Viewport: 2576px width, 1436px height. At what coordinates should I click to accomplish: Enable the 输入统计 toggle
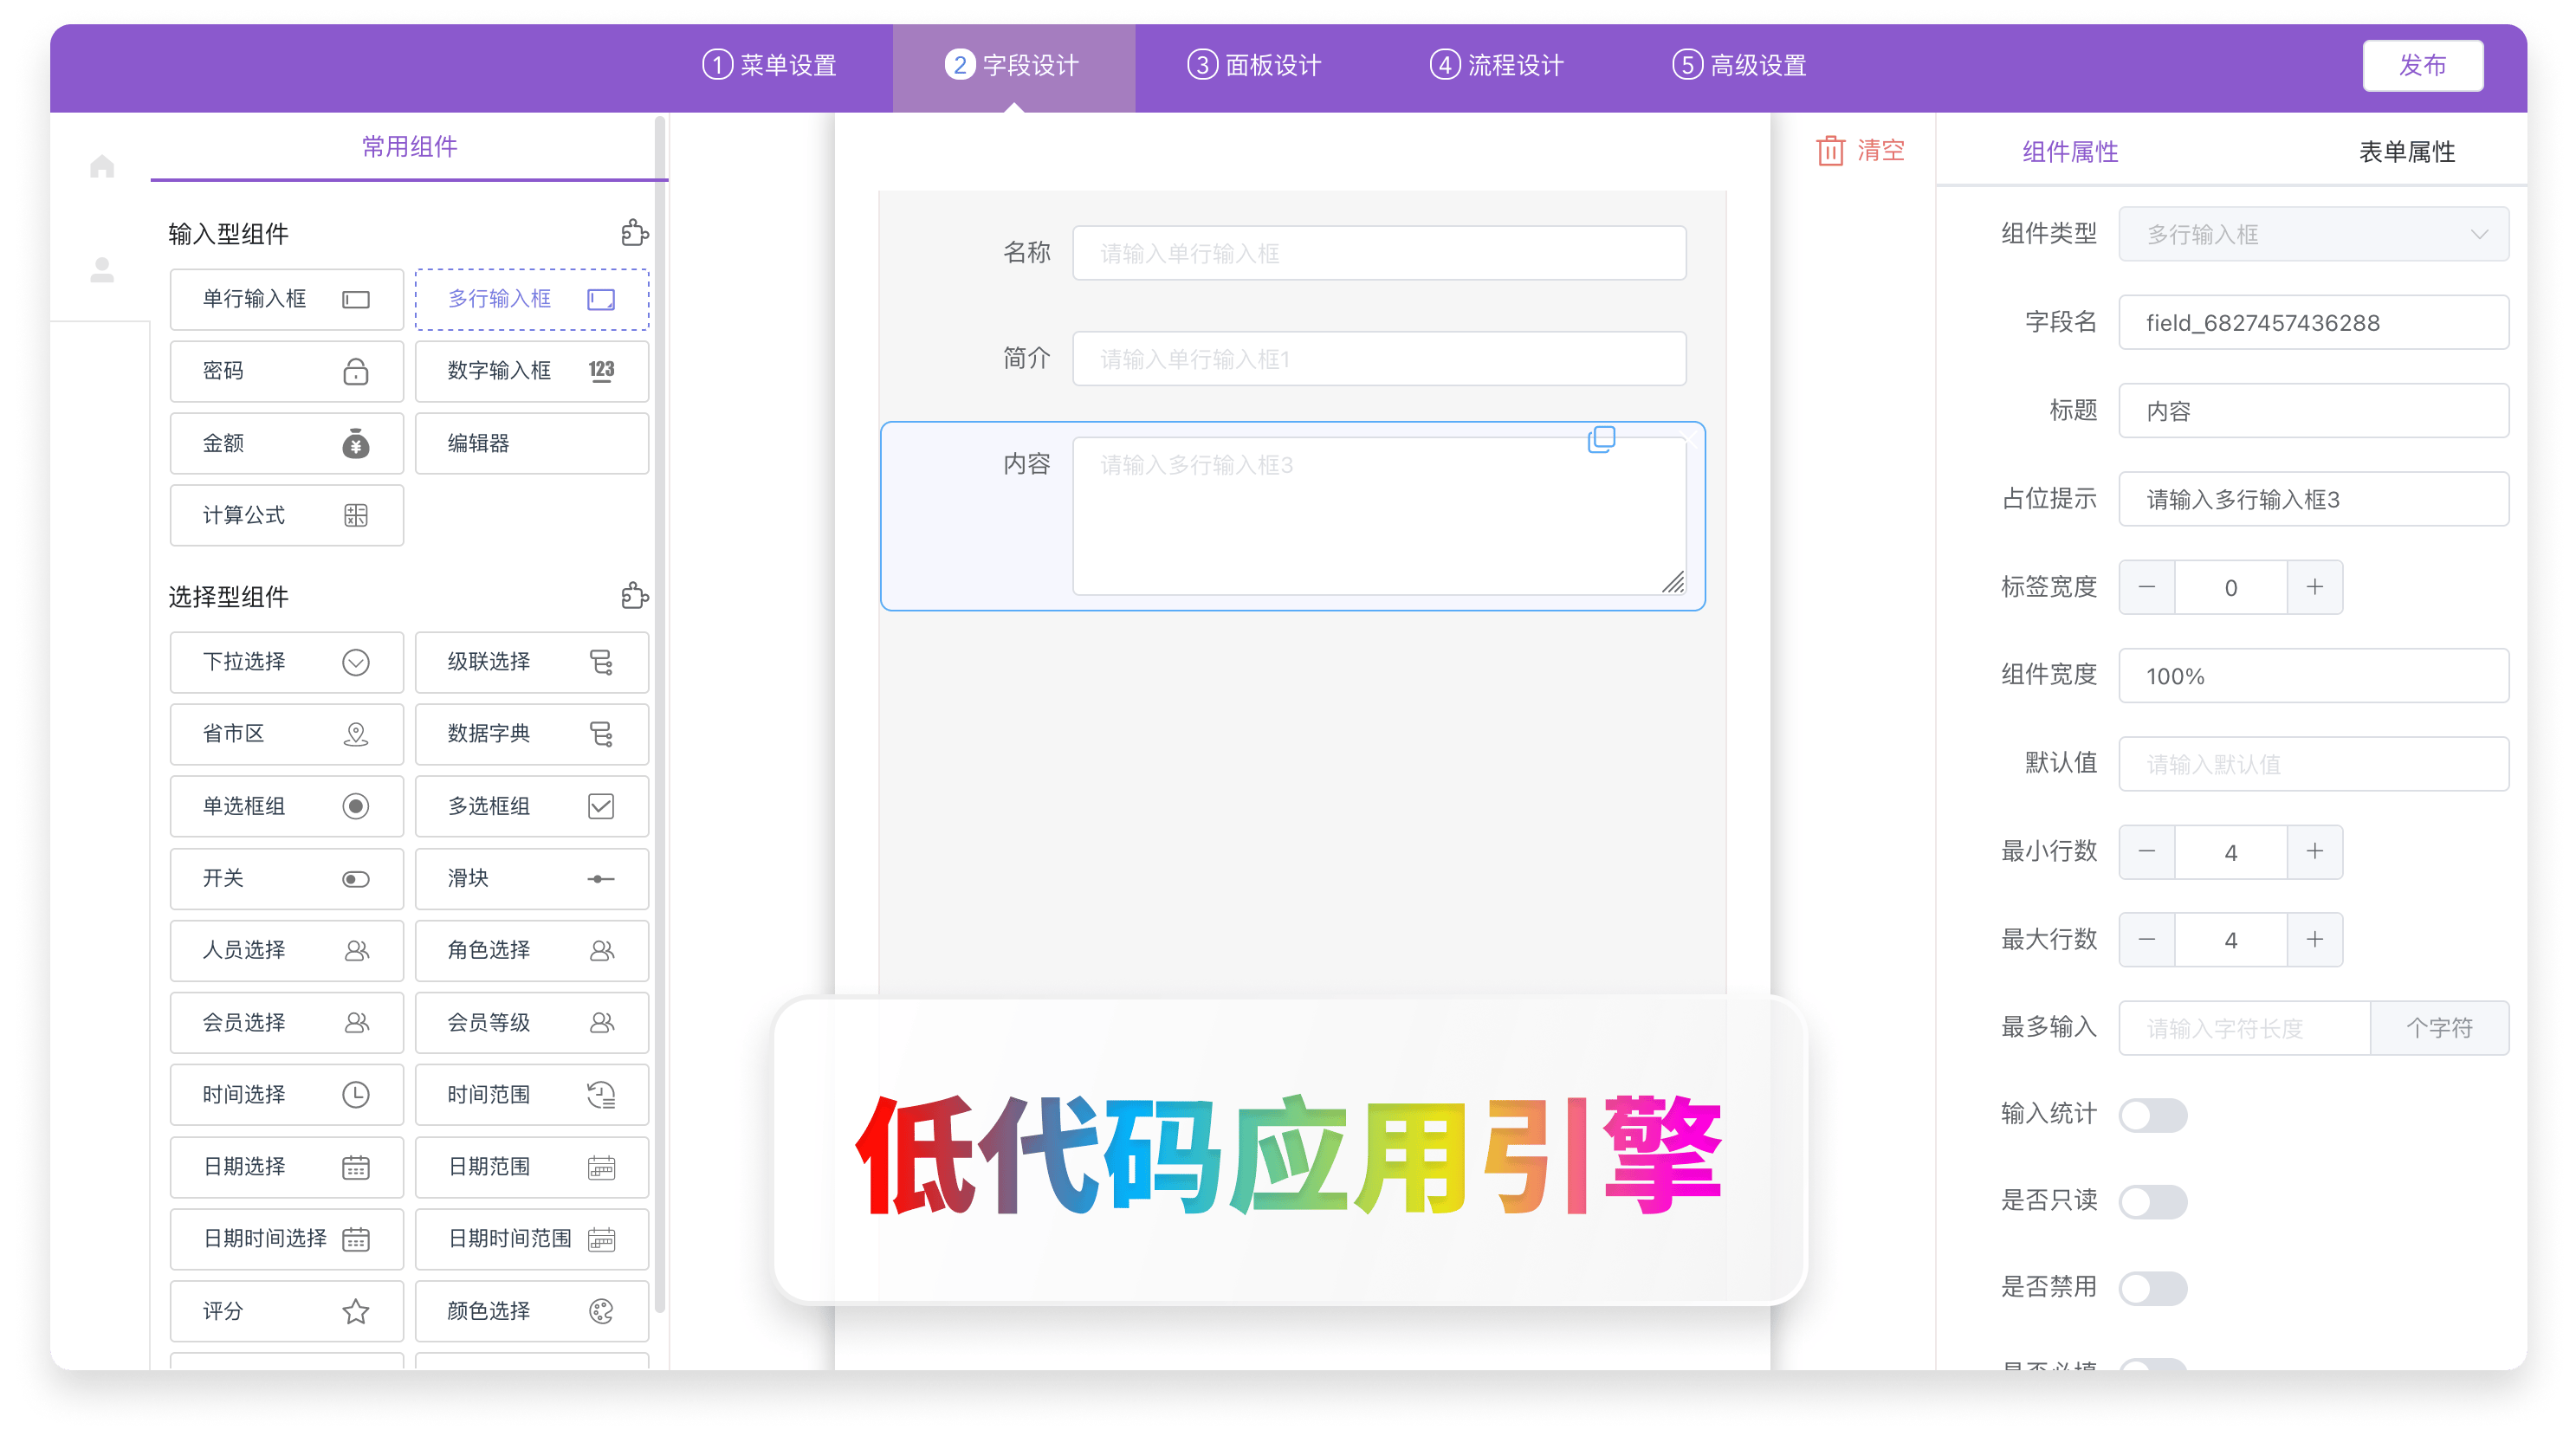(2155, 1115)
